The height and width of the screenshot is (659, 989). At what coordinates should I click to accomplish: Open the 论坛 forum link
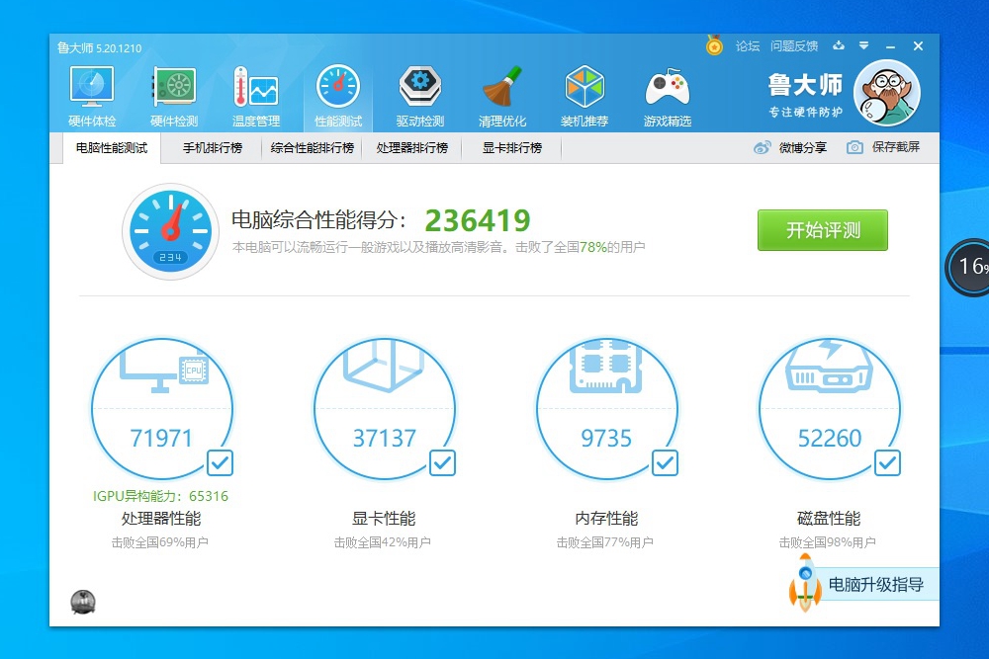[x=748, y=46]
